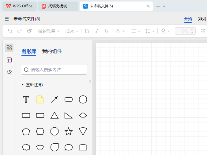Screen dimensions: 207x155
Task: Click the fill color bucket icon
Action: [163, 31]
